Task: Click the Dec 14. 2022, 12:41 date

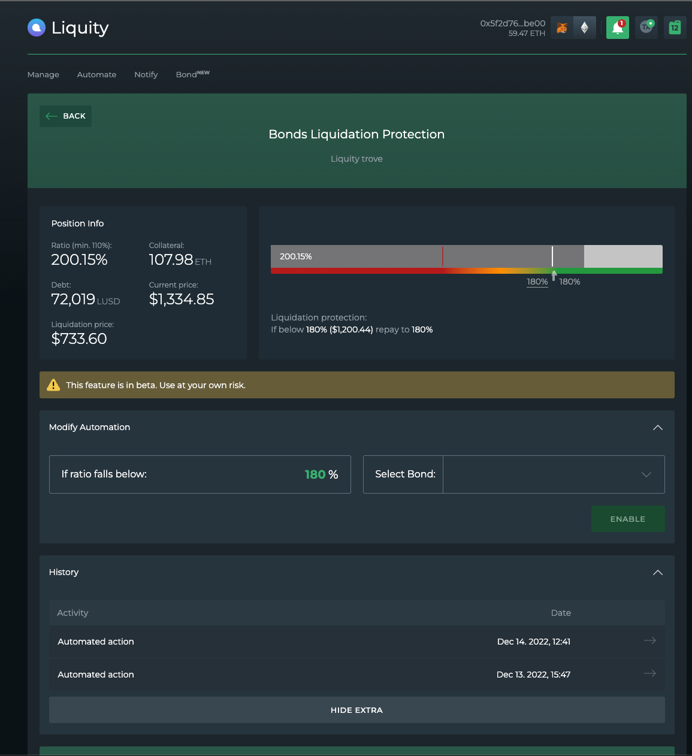Action: [534, 642]
